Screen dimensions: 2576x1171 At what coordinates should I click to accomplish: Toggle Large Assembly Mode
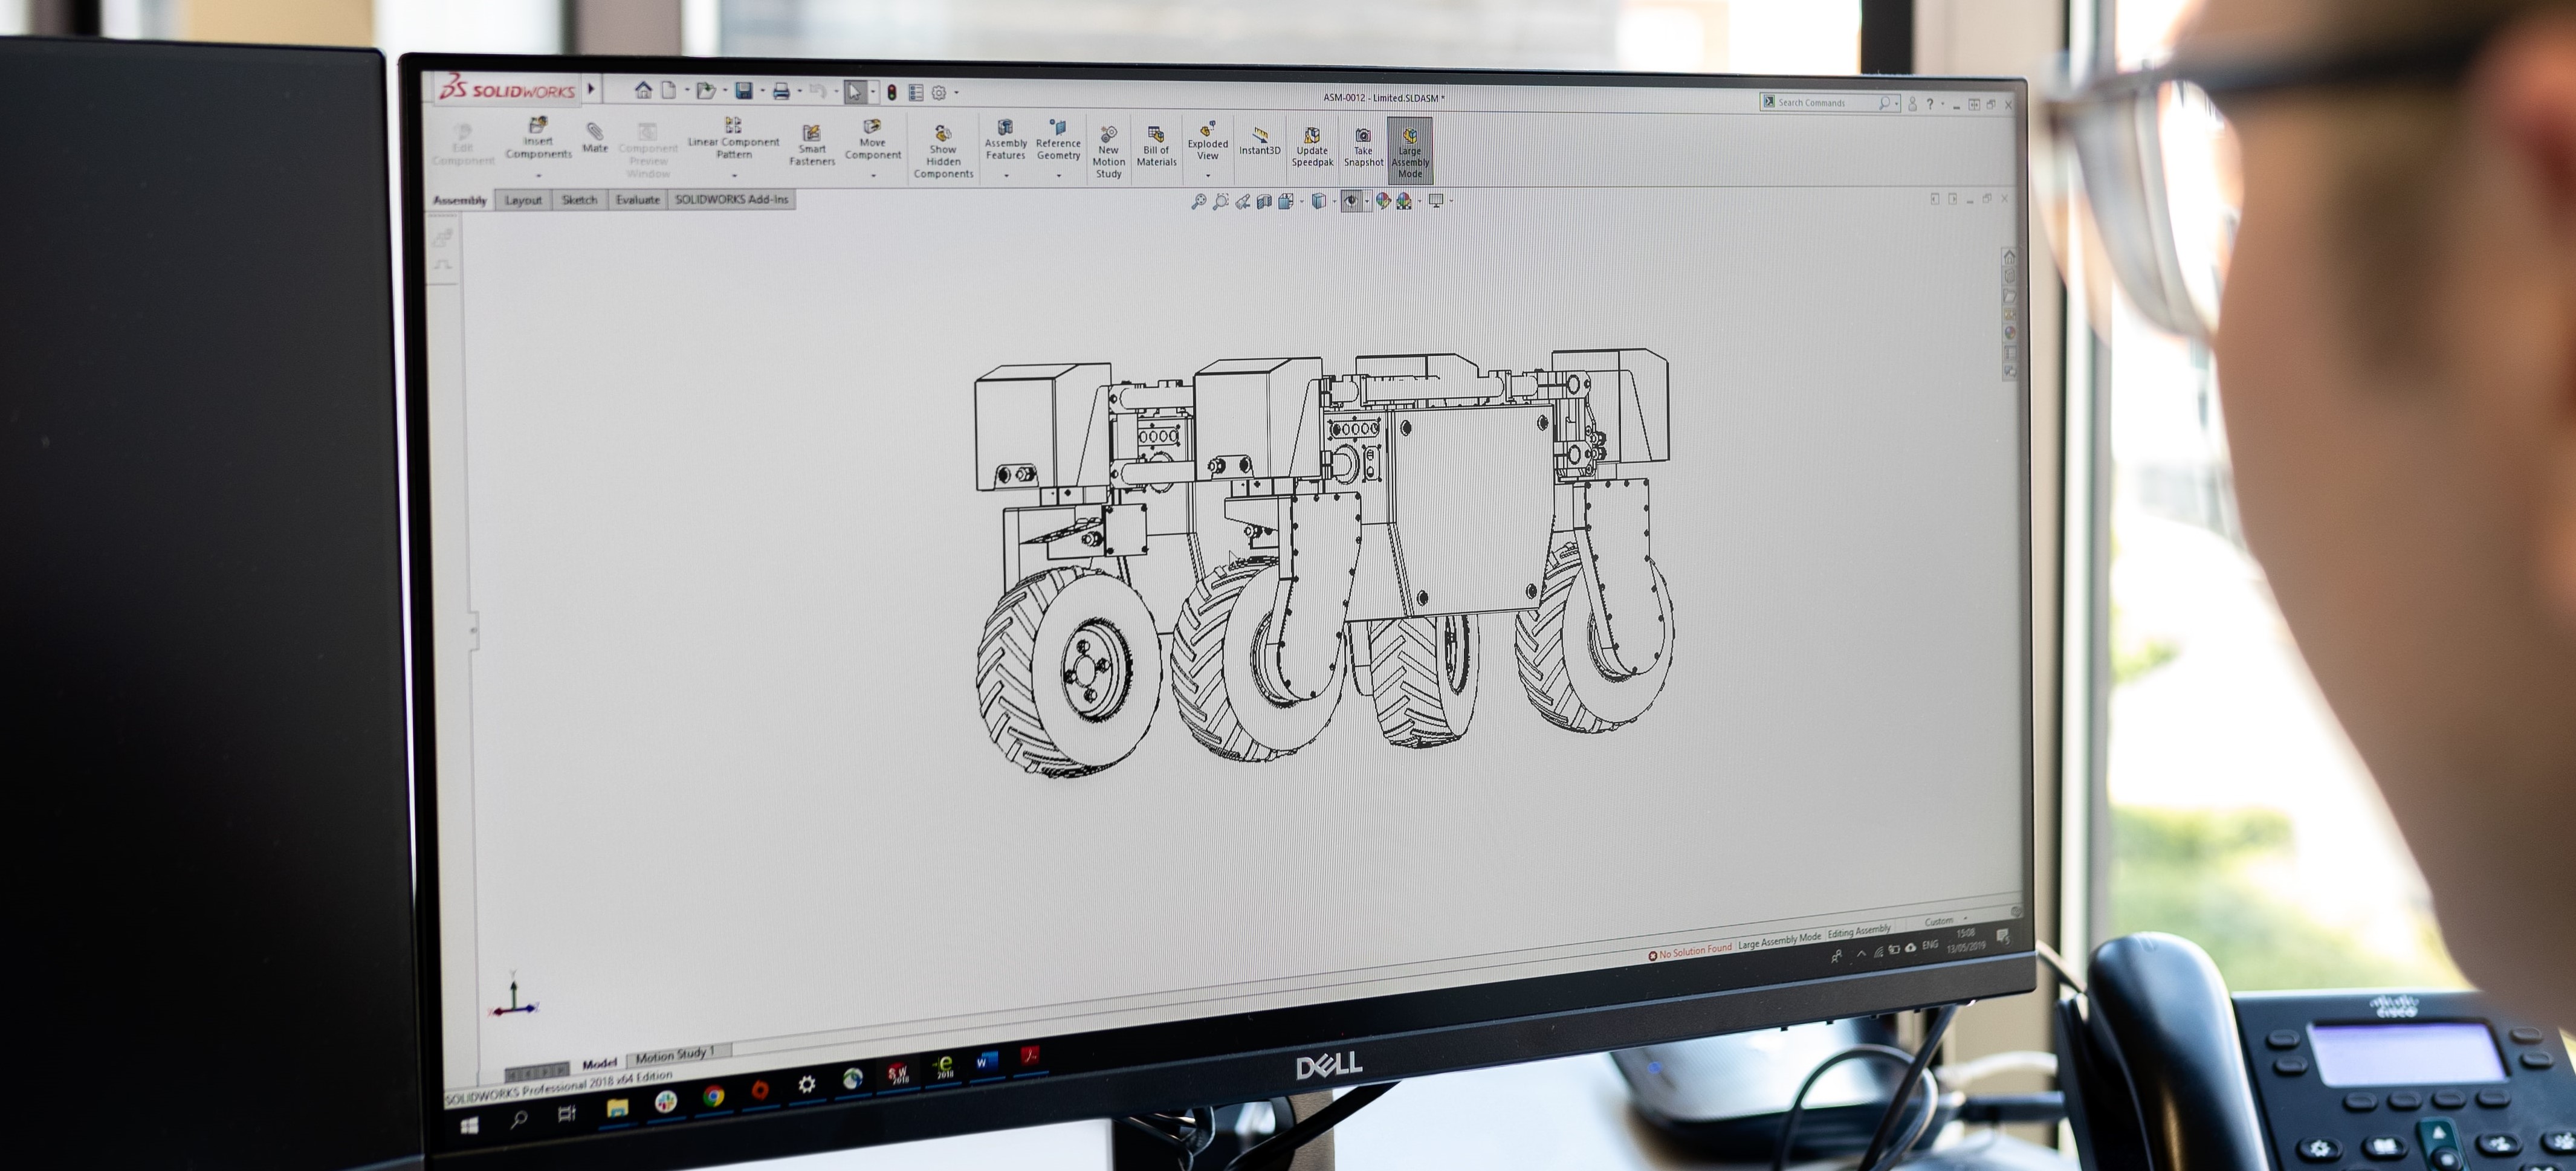click(x=1410, y=151)
